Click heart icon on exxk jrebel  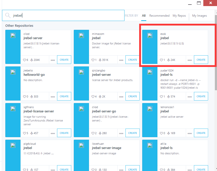tap(161, 60)
